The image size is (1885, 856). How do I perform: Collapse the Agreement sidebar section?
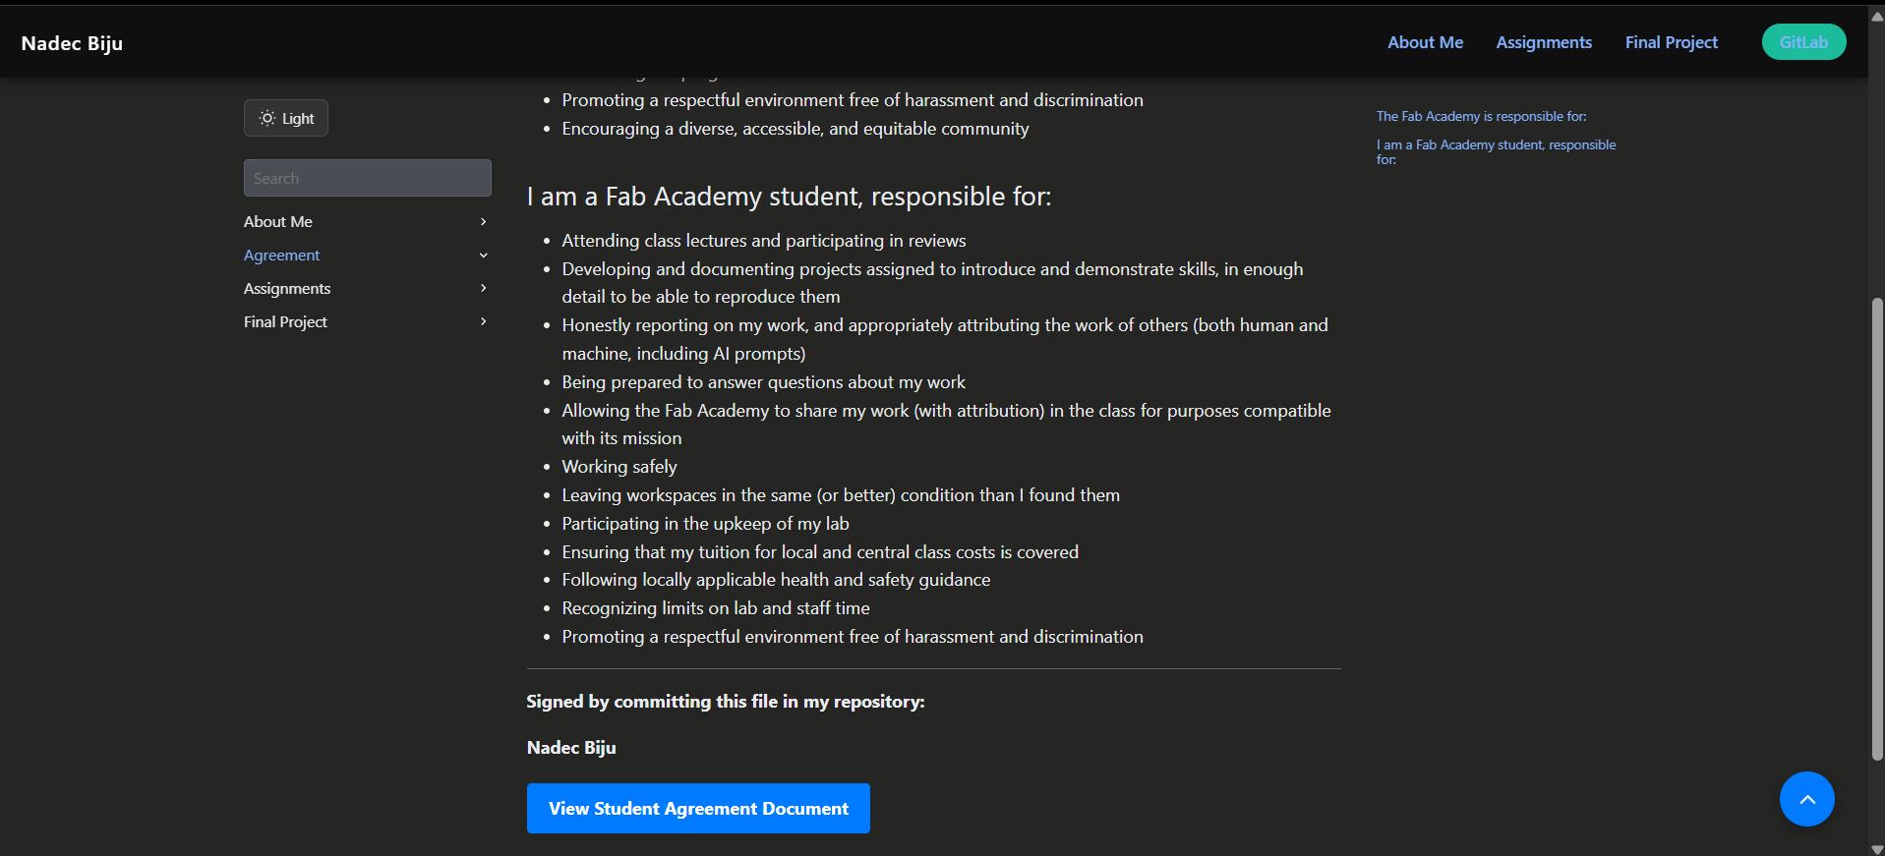click(482, 255)
